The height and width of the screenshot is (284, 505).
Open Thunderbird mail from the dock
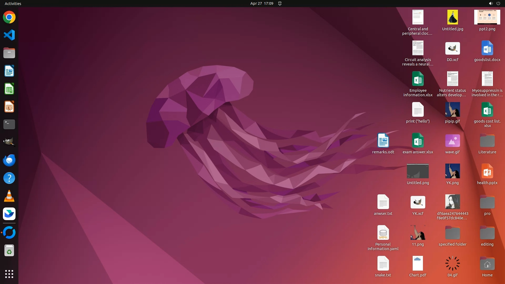(9, 160)
